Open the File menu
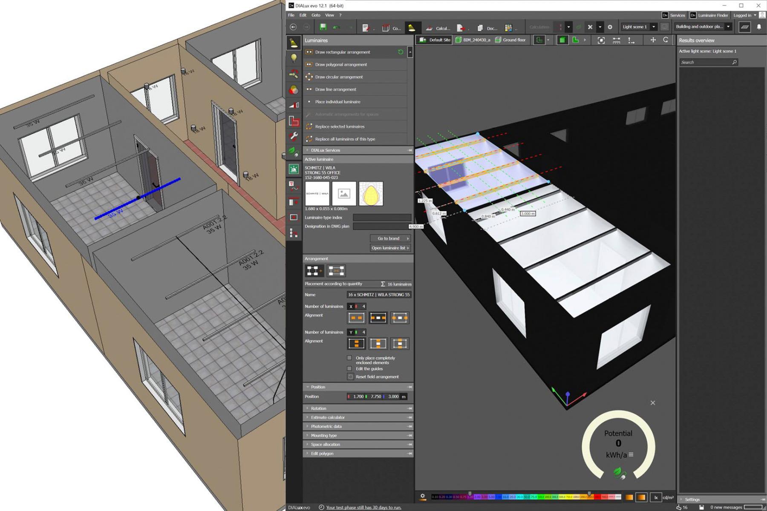767x511 pixels. coord(291,15)
